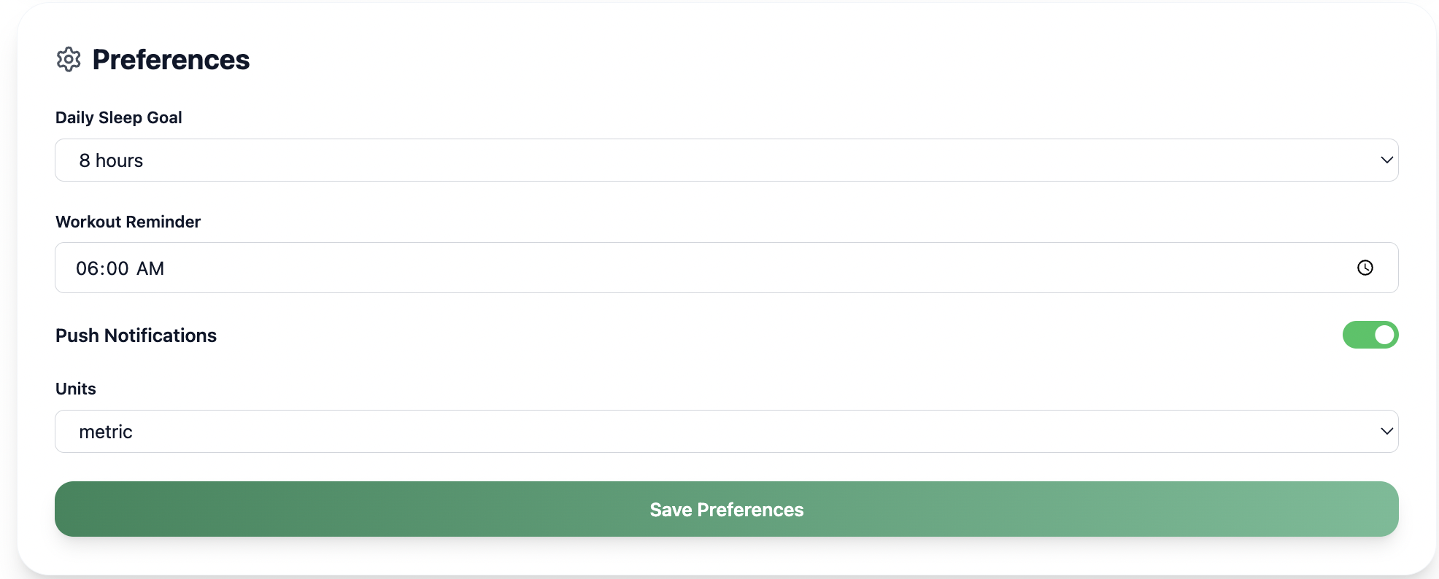Open the Daily Sleep Goal dropdown
This screenshot has width=1439, height=579.
point(726,160)
